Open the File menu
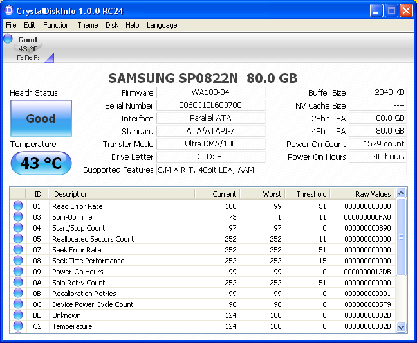This screenshot has width=417, height=343. click(x=11, y=25)
